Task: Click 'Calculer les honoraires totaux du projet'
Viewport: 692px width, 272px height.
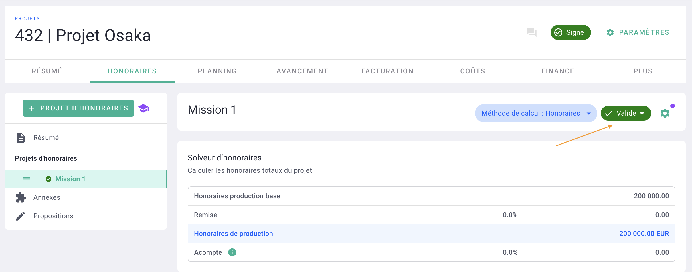Action: [x=250, y=170]
